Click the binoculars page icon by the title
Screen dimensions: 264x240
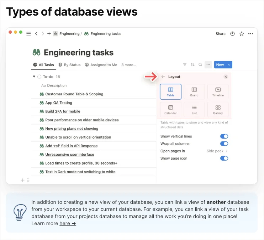pyautogui.click(x=36, y=52)
